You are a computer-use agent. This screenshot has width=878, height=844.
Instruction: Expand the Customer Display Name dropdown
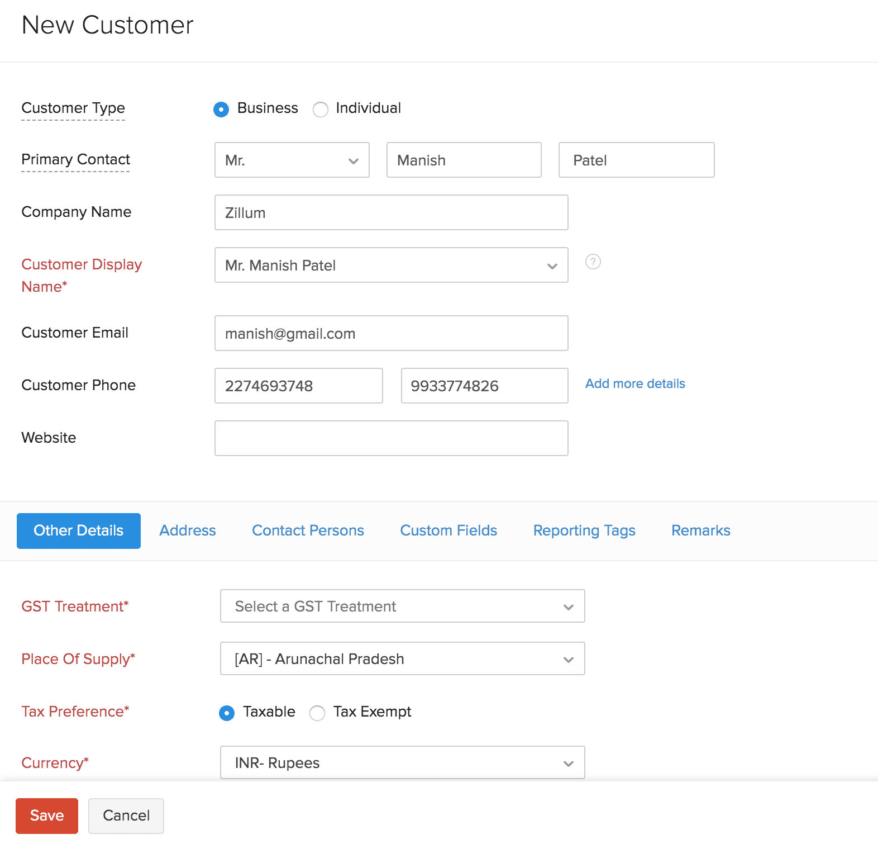tap(391, 265)
